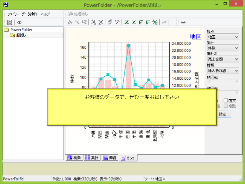Open the ファイル menu
The height and width of the screenshot is (184, 245).
pyautogui.click(x=13, y=14)
